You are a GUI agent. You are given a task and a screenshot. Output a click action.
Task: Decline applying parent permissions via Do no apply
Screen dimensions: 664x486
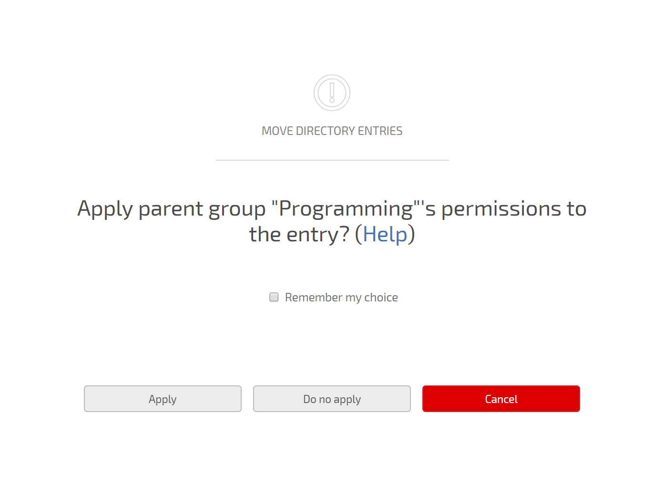click(x=332, y=399)
